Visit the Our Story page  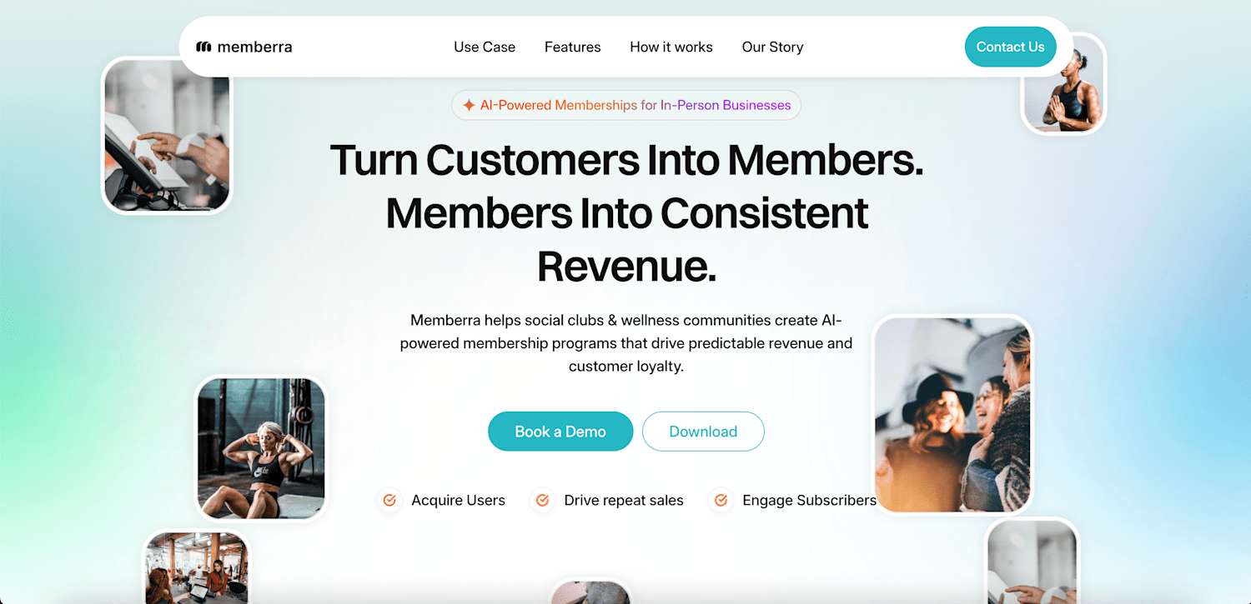pyautogui.click(x=772, y=47)
